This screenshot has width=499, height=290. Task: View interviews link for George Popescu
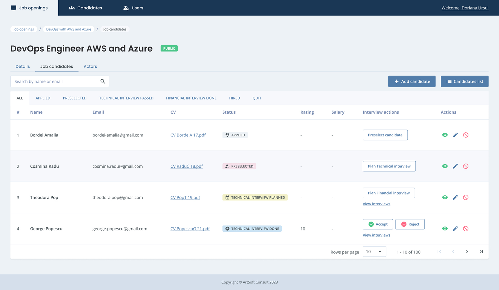point(376,235)
